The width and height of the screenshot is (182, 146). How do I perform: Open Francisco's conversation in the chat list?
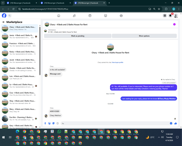click(19, 45)
